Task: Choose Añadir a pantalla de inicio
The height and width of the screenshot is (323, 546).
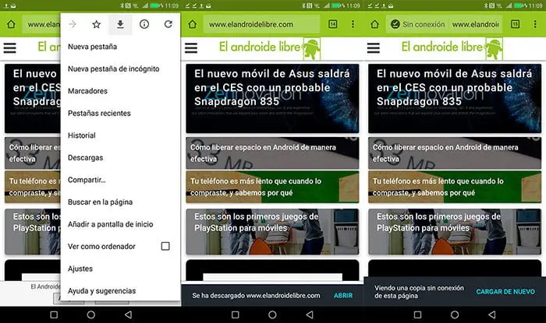Action: click(x=120, y=224)
